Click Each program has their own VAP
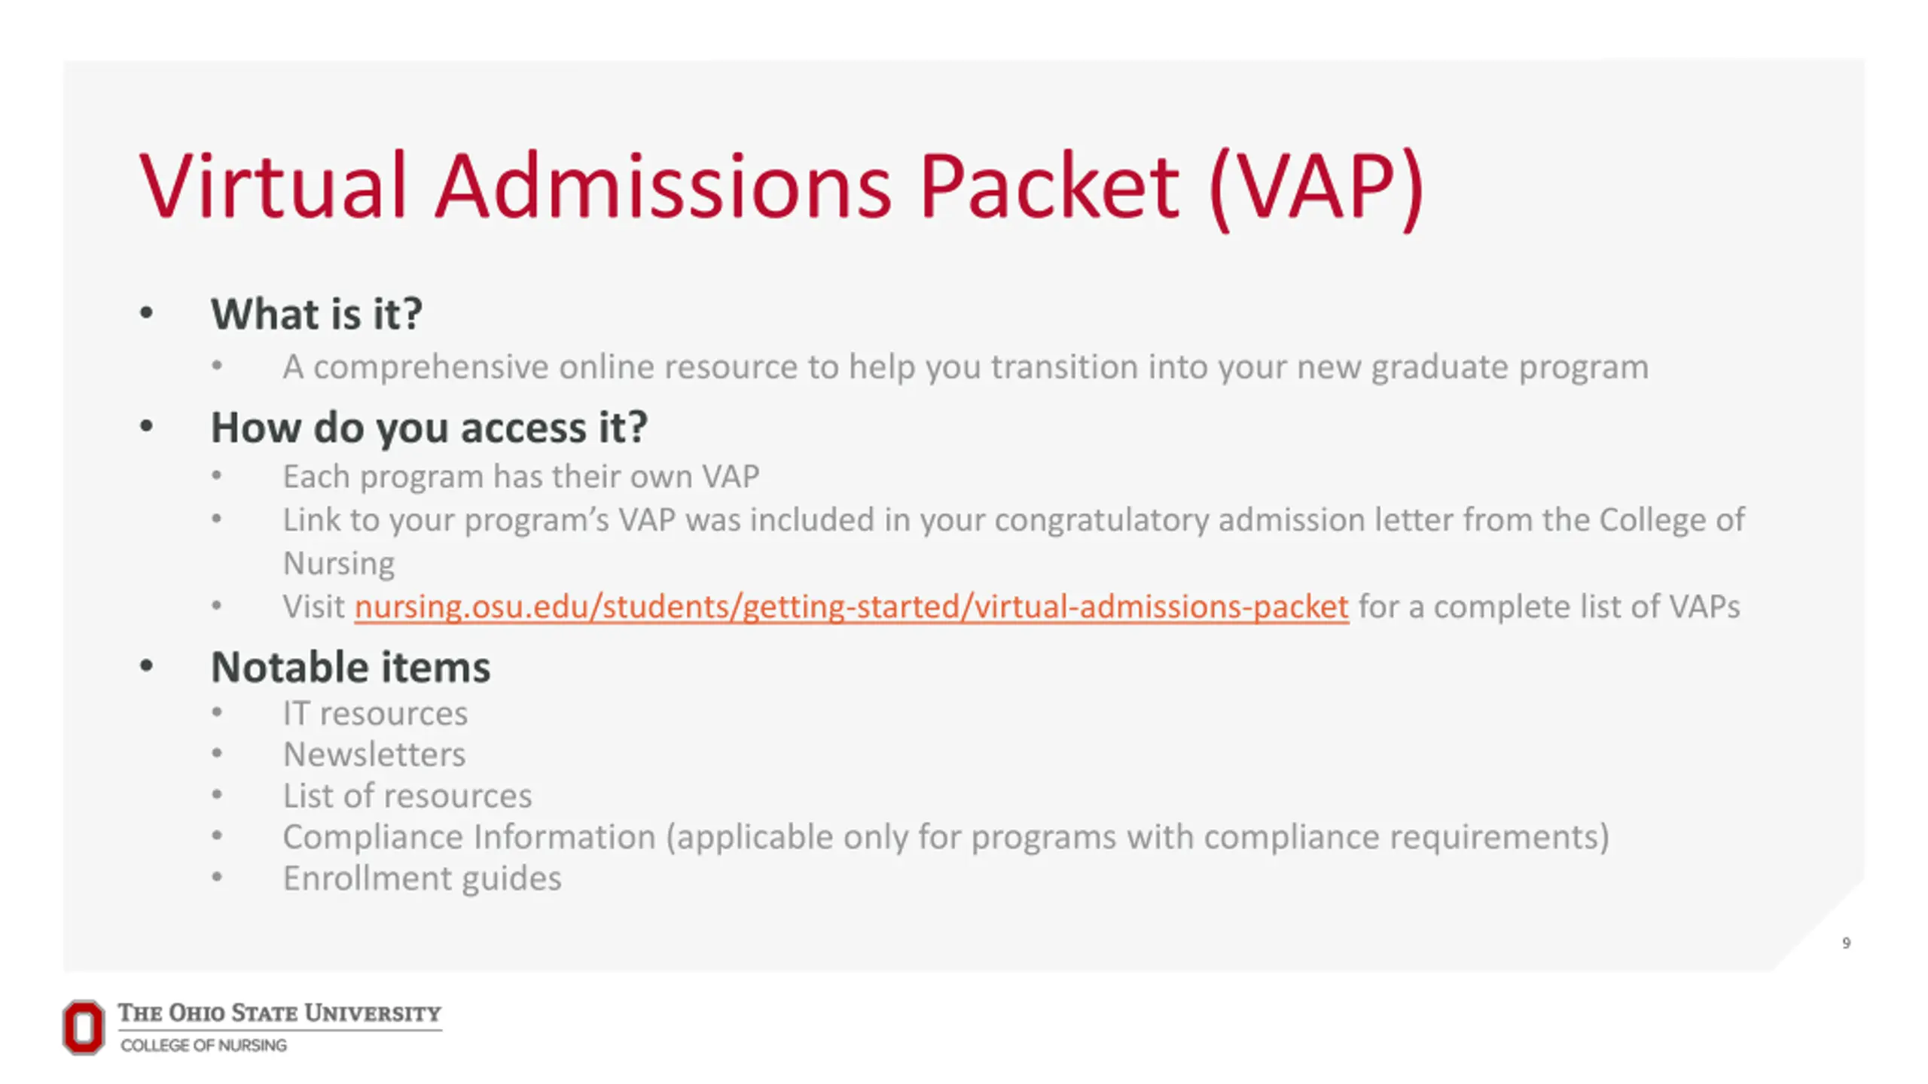1928x1084 pixels. point(520,477)
